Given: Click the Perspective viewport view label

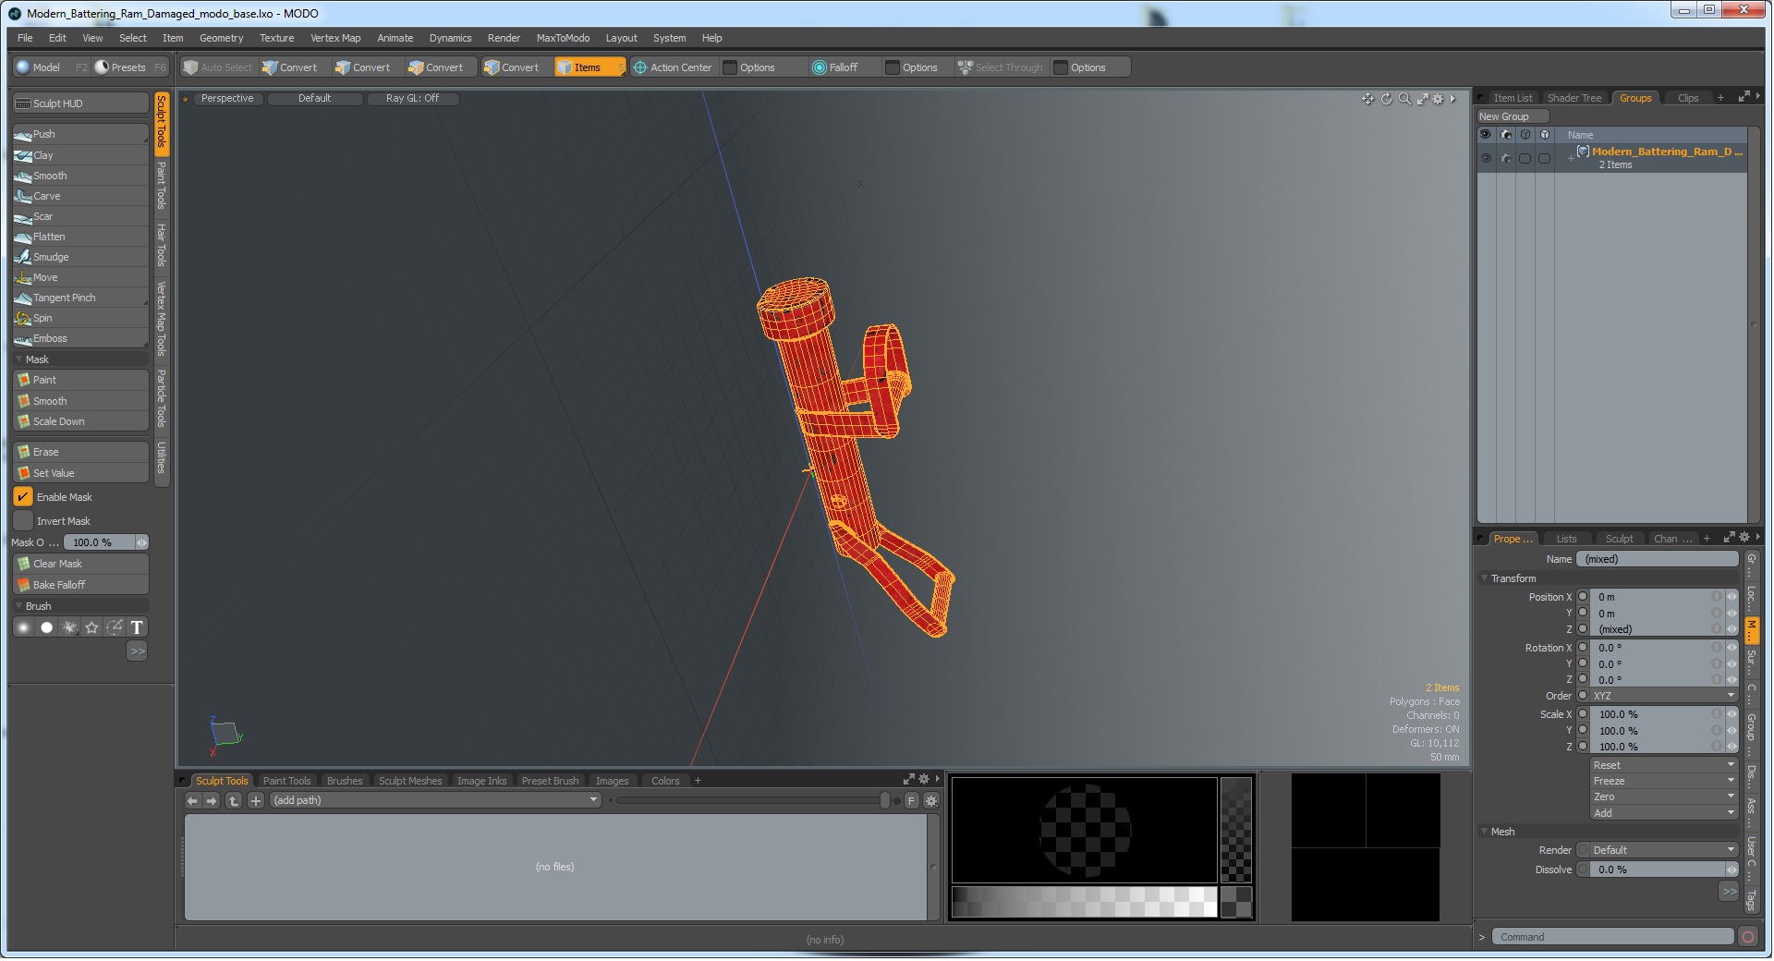Looking at the screenshot, I should [x=227, y=98].
